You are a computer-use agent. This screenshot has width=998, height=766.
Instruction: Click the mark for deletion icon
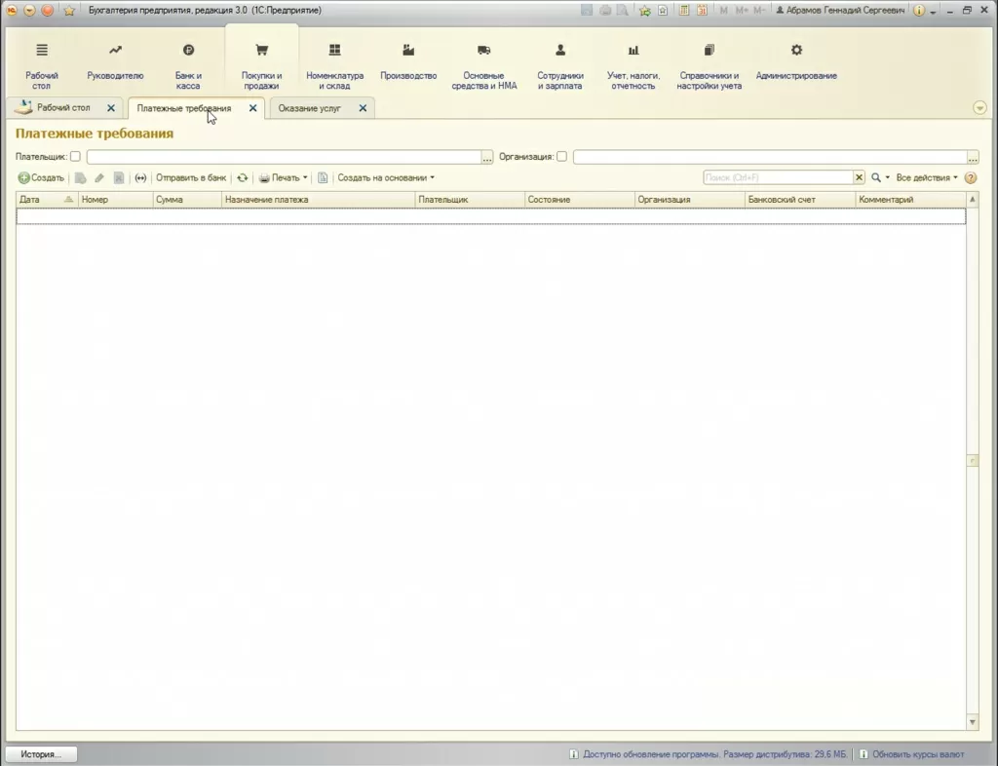(x=118, y=178)
